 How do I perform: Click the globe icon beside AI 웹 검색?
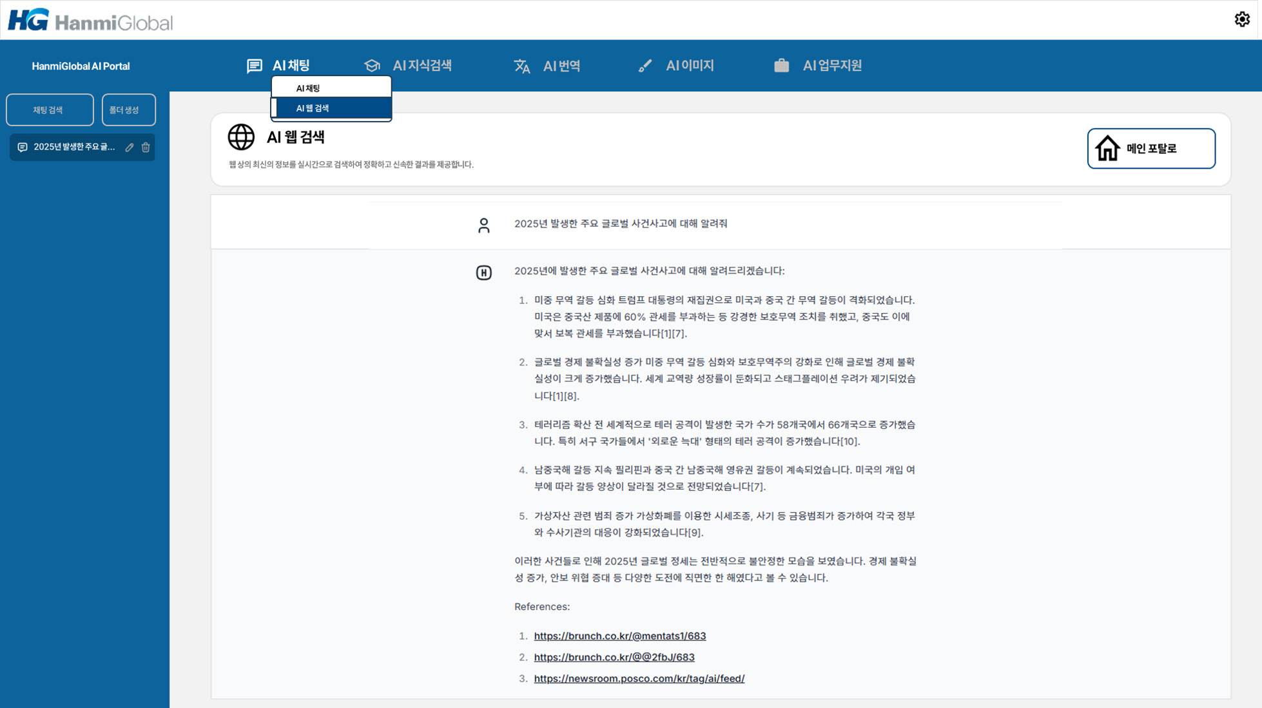pyautogui.click(x=241, y=137)
